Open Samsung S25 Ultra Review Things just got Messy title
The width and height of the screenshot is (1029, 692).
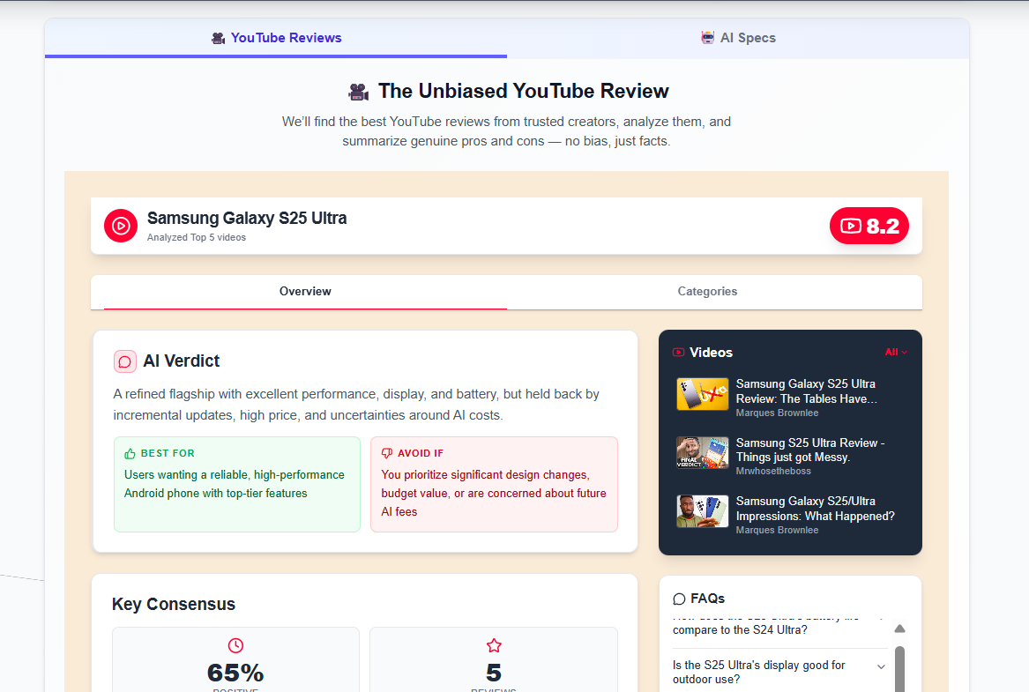point(810,450)
